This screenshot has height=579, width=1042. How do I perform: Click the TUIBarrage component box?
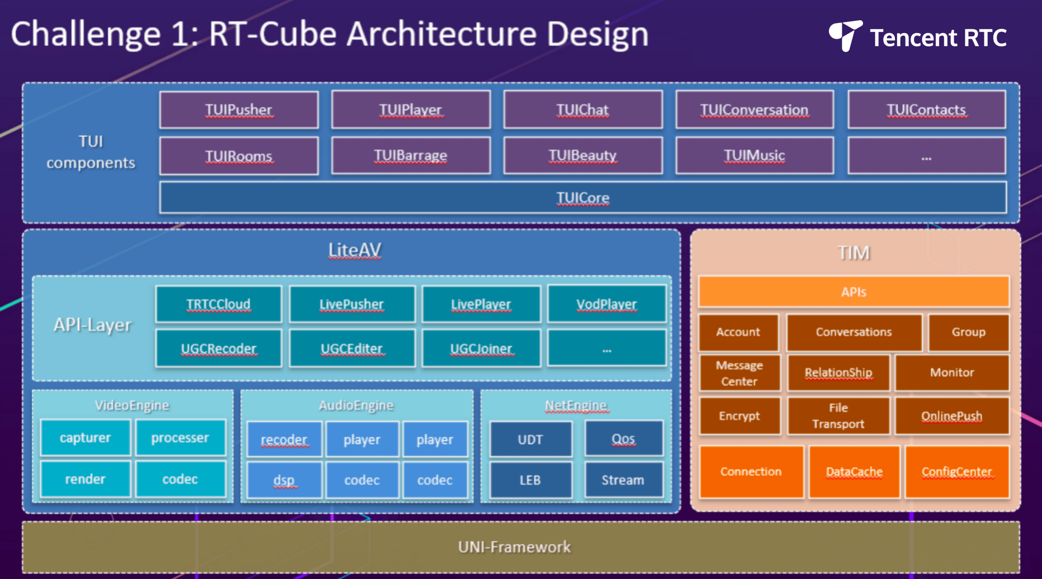point(411,155)
